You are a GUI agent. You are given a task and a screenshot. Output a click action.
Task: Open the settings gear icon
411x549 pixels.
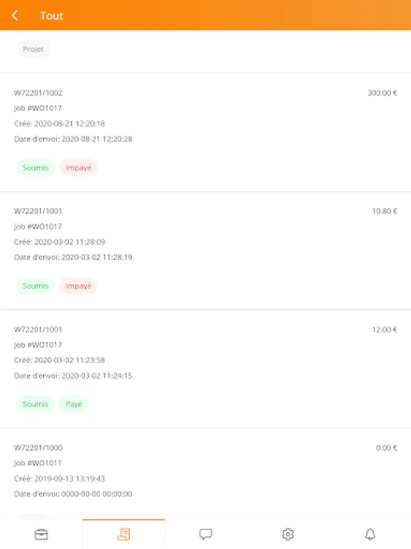coord(288,534)
